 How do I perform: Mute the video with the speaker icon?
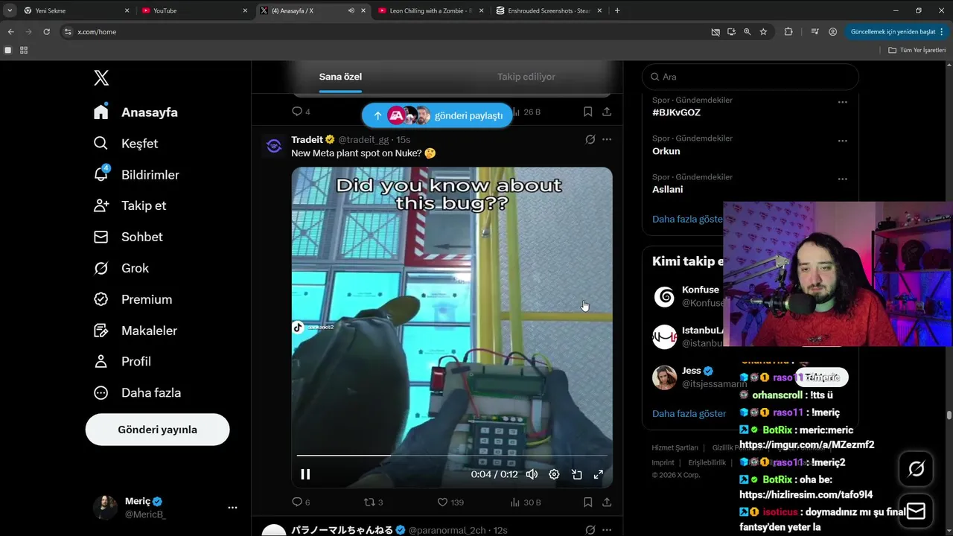coord(532,474)
